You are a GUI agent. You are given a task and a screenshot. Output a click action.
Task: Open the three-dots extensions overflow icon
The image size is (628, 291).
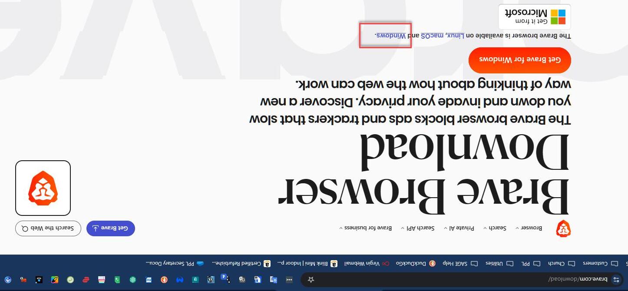coord(289,280)
